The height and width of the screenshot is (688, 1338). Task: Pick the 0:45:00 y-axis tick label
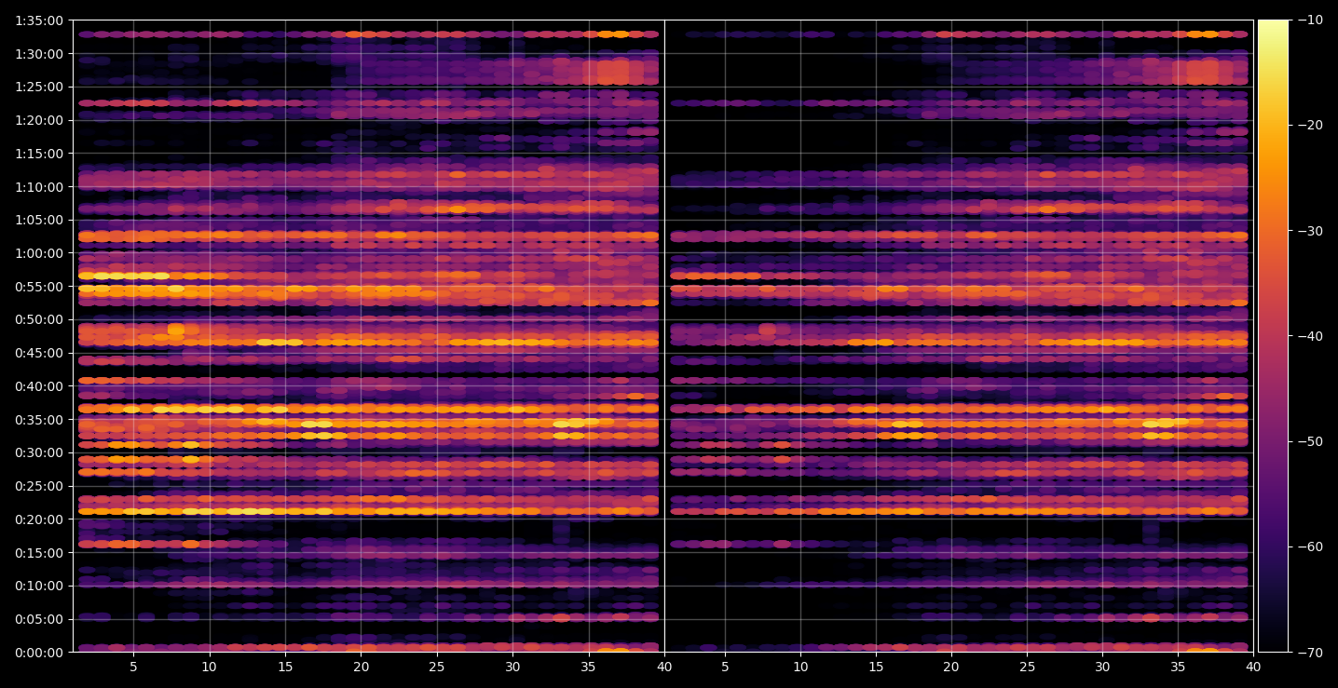click(39, 353)
